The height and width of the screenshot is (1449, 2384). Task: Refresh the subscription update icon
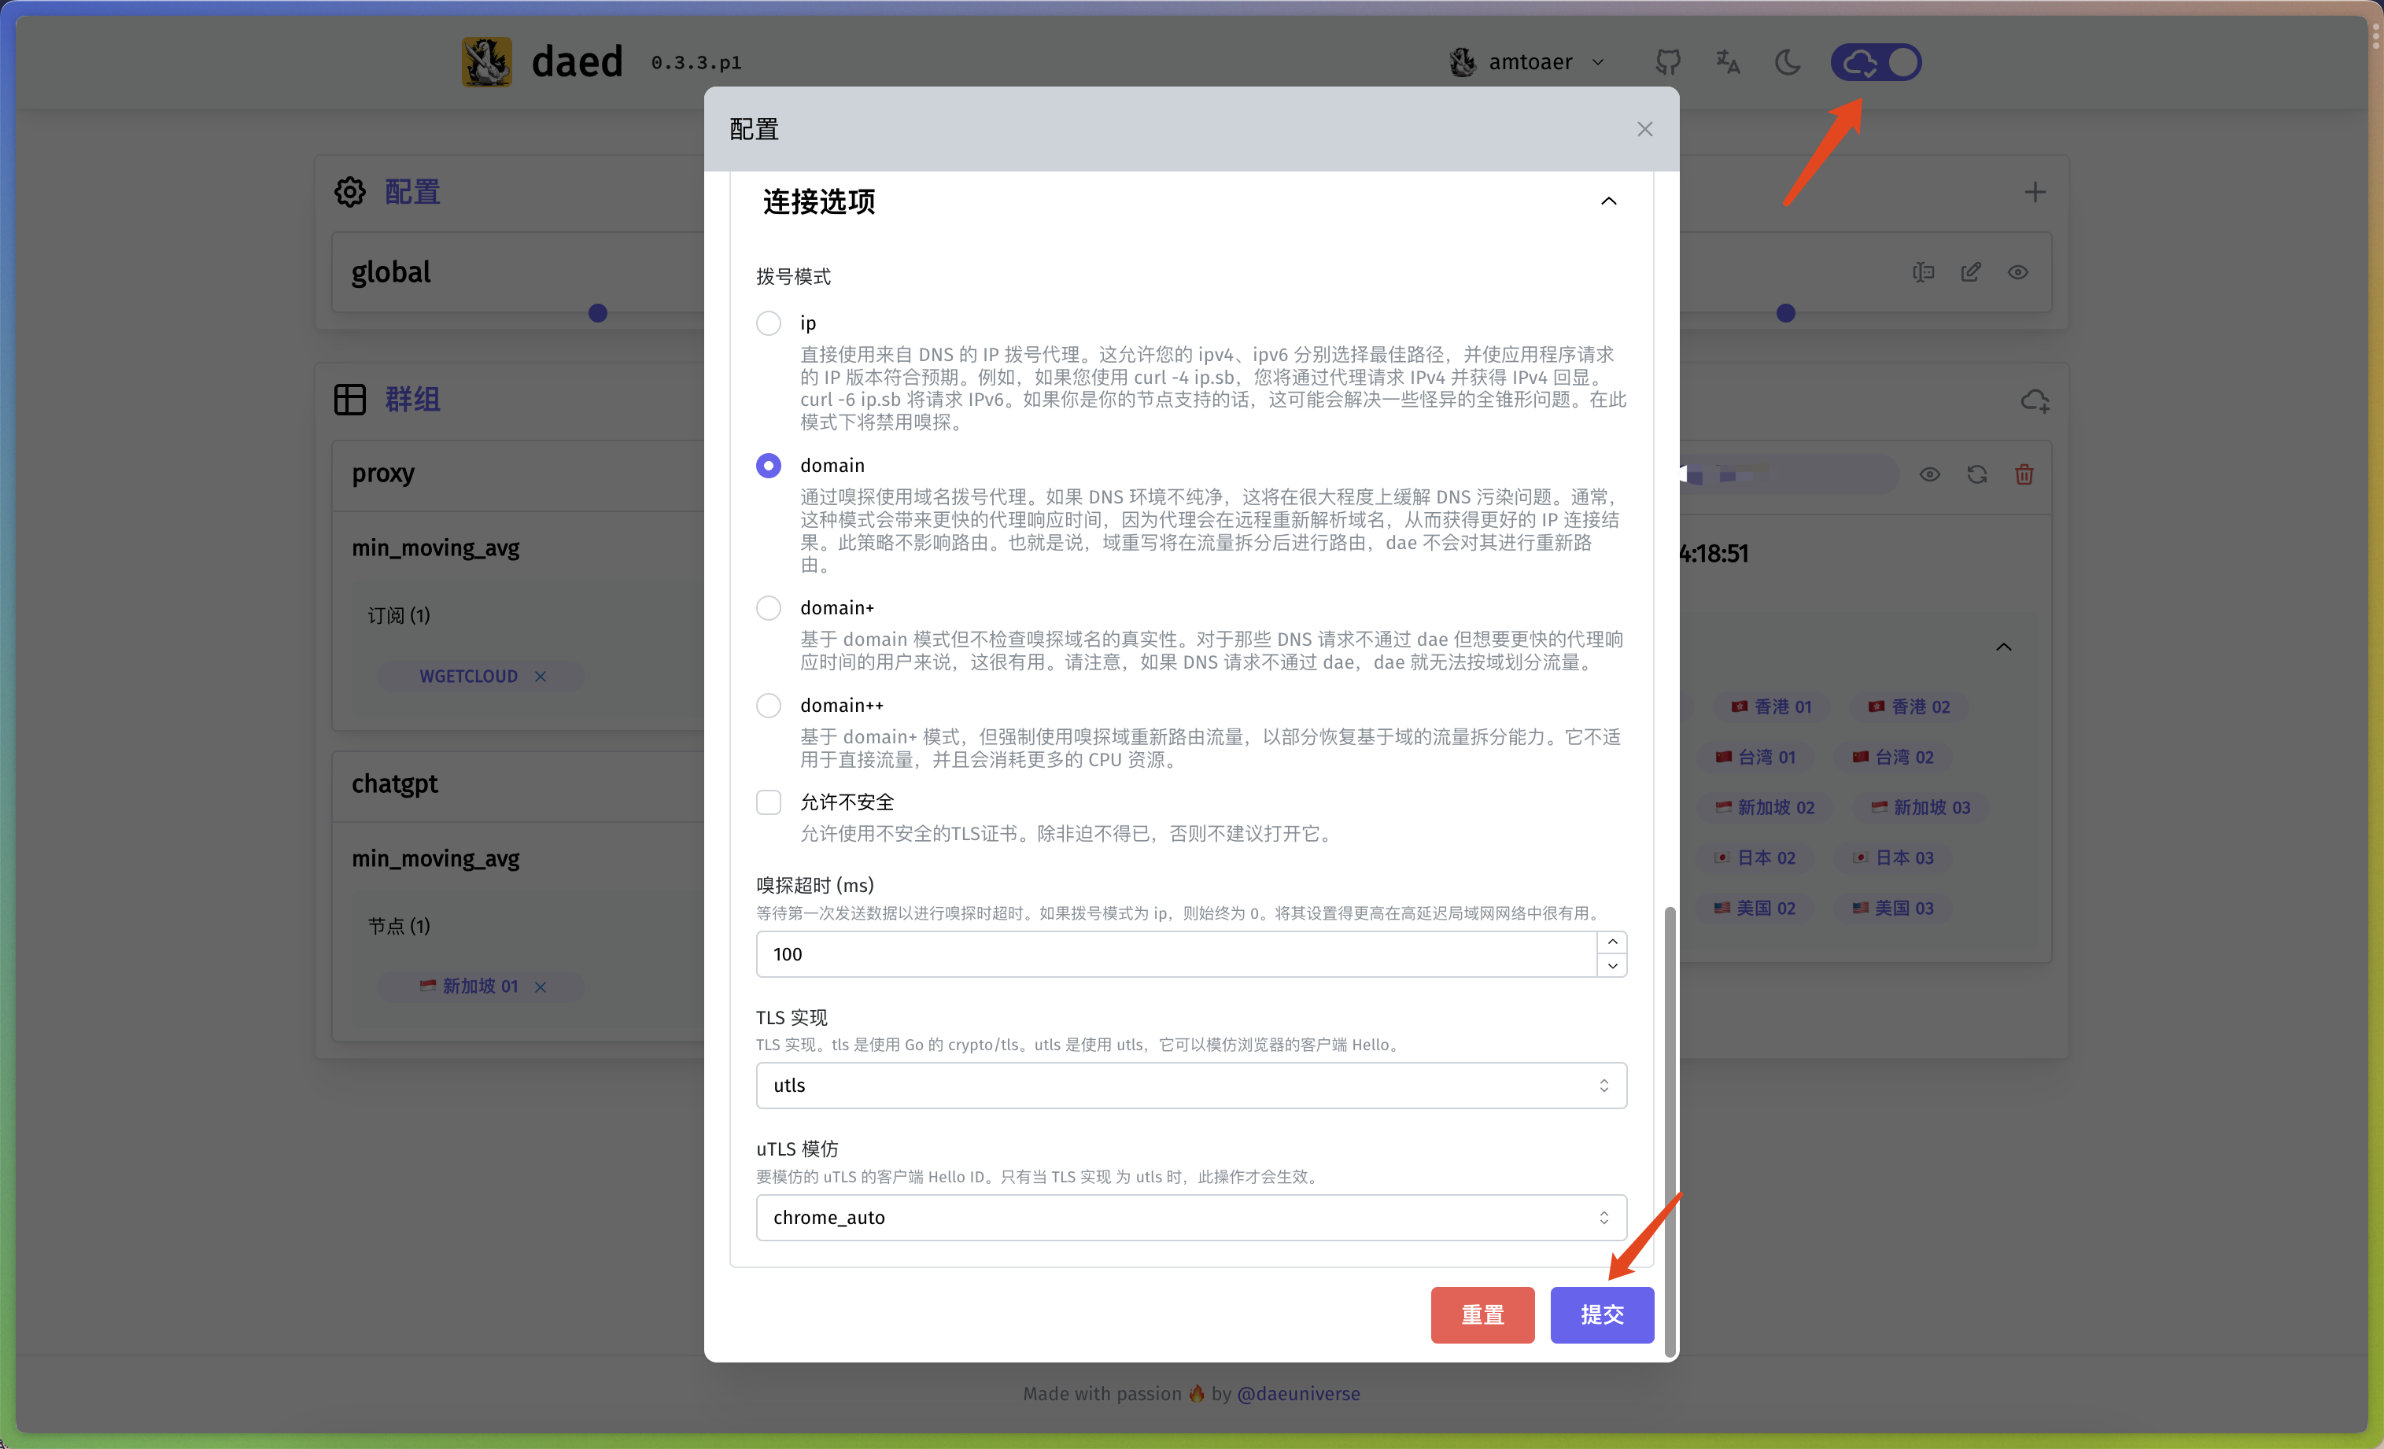[x=1978, y=475]
